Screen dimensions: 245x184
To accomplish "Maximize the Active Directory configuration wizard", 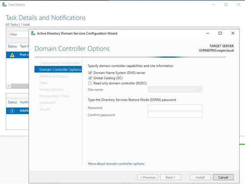I will pyautogui.click(x=220, y=33).
